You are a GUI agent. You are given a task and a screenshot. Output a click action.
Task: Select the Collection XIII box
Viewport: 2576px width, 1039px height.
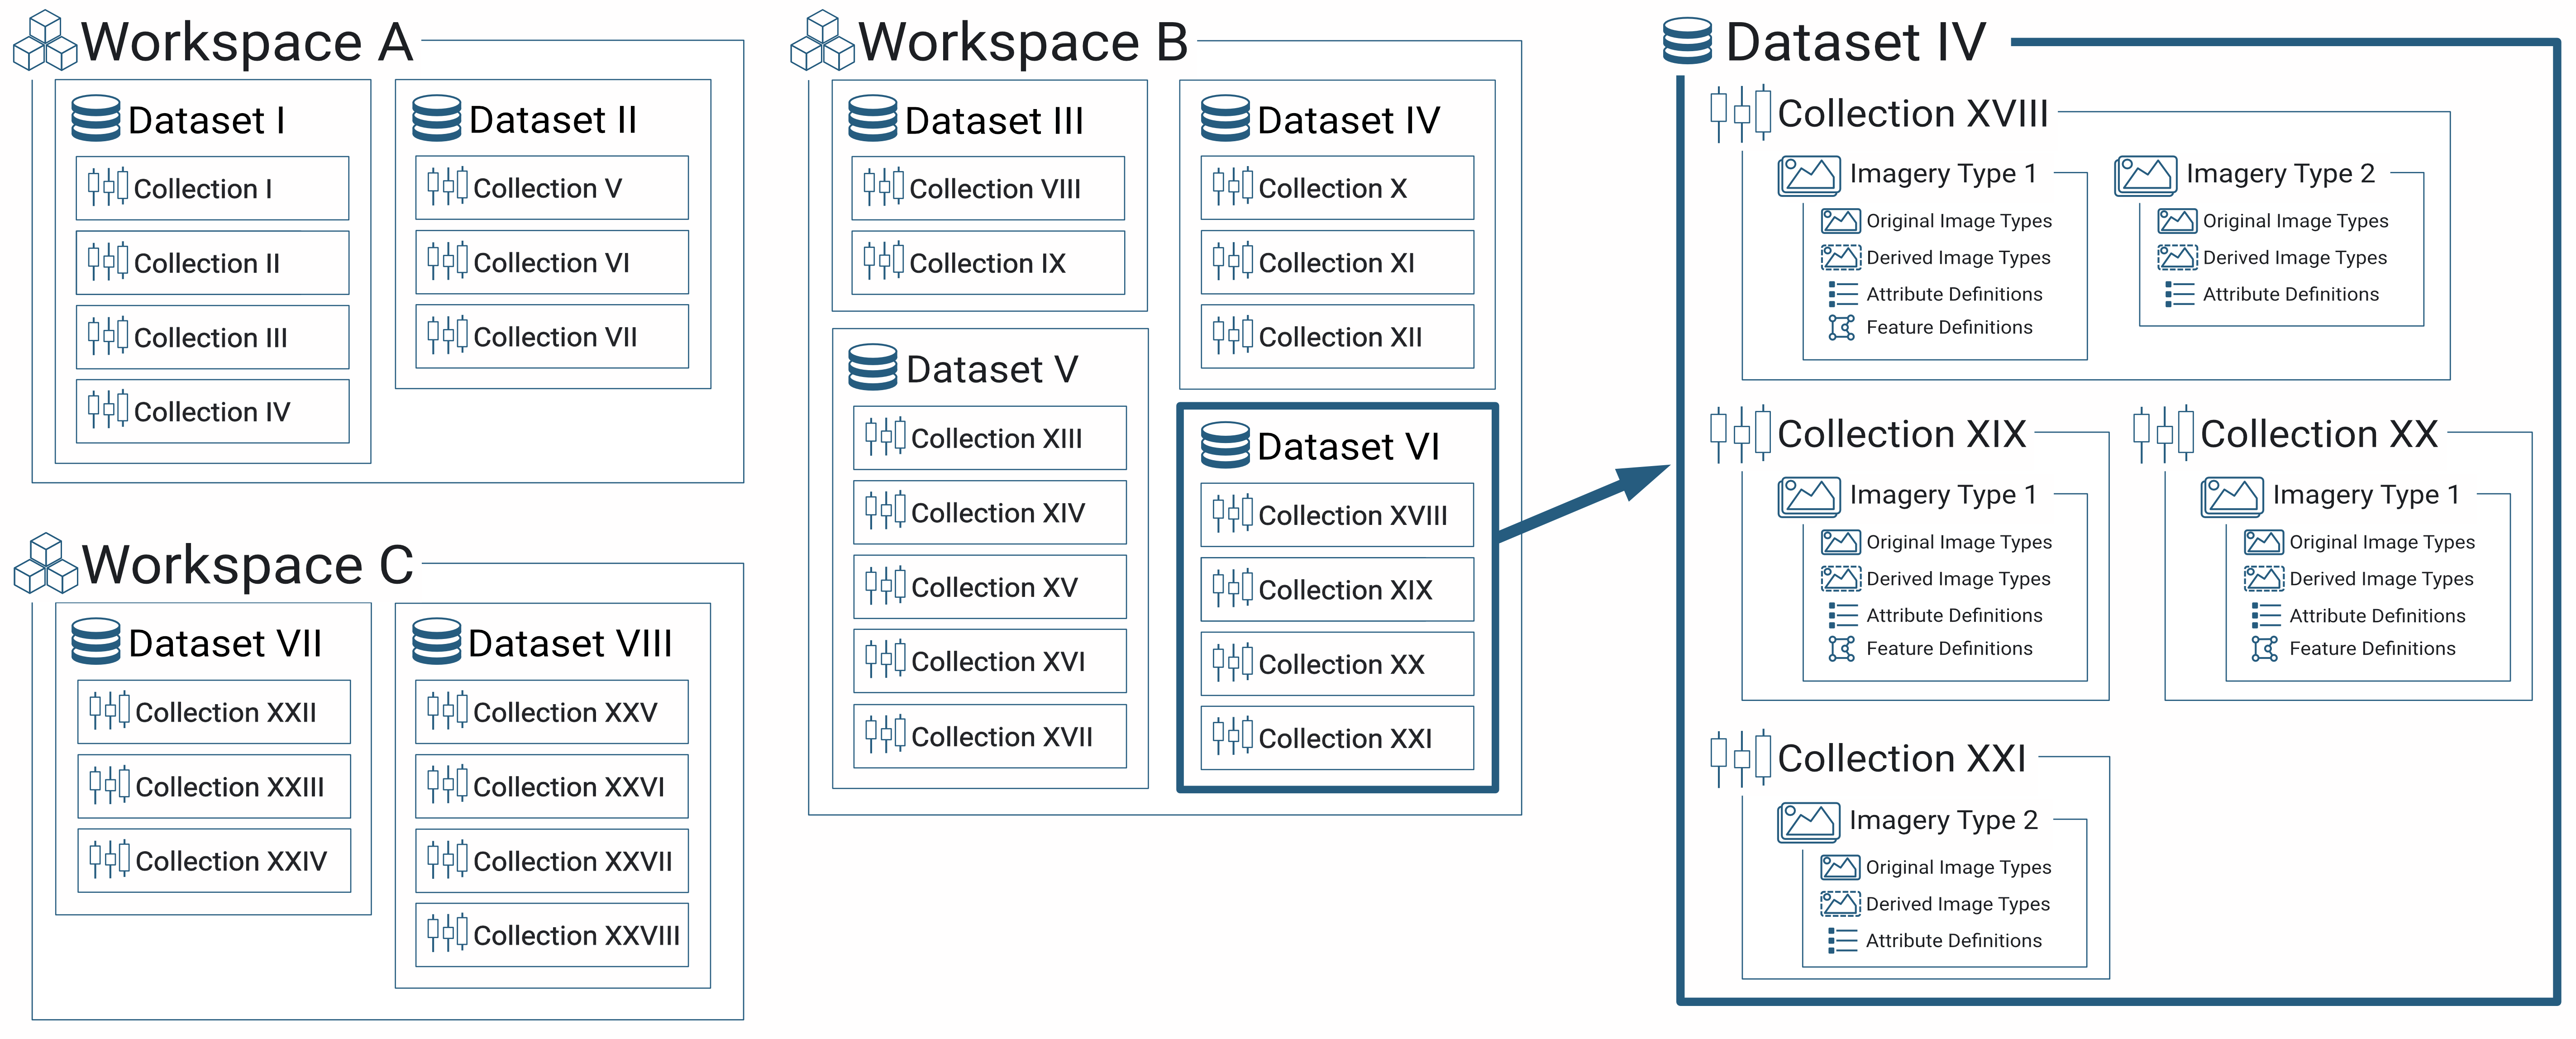pyautogui.click(x=990, y=437)
